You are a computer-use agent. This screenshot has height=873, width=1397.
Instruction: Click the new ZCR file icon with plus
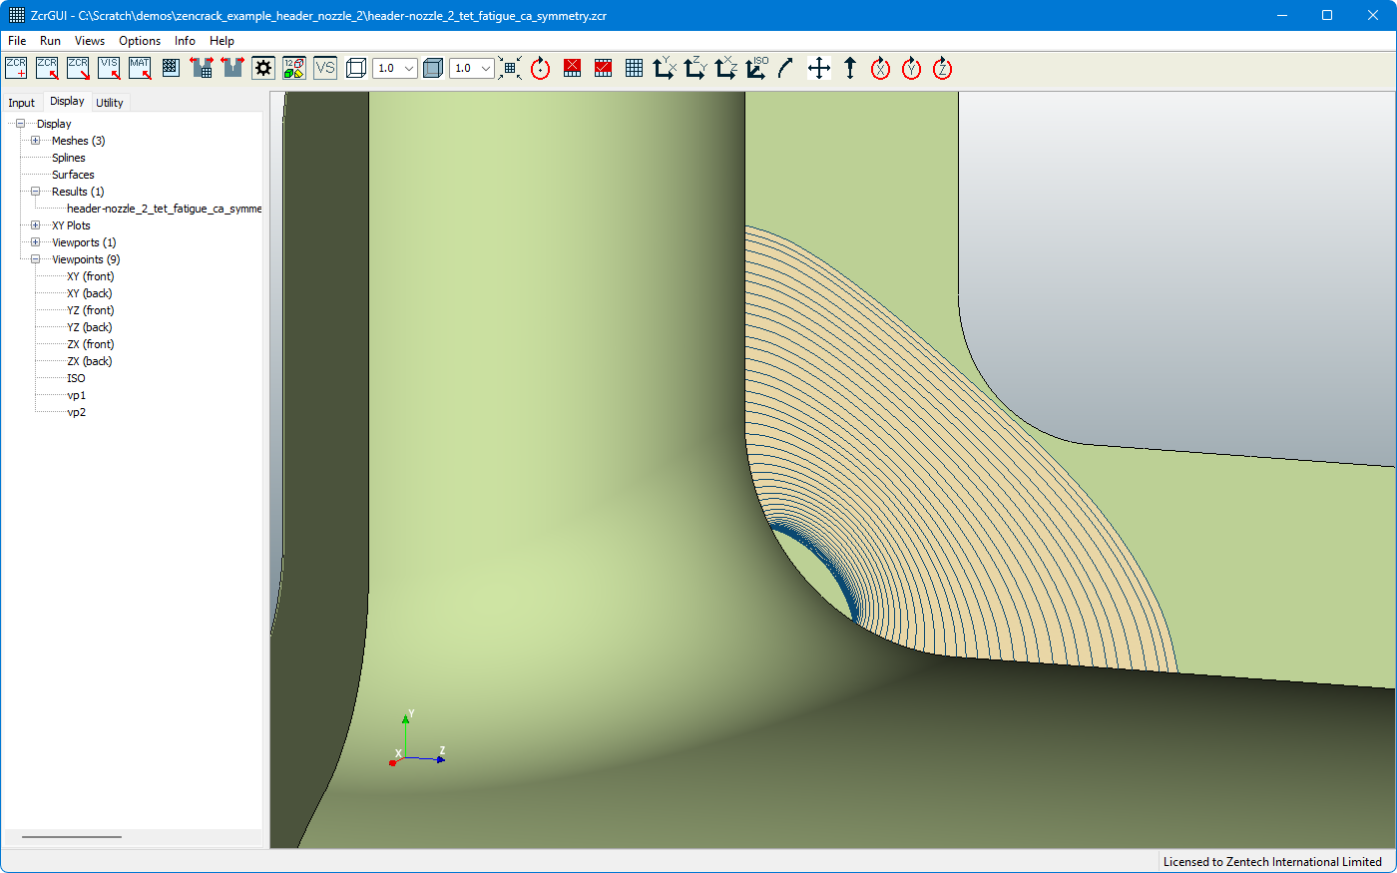16,68
